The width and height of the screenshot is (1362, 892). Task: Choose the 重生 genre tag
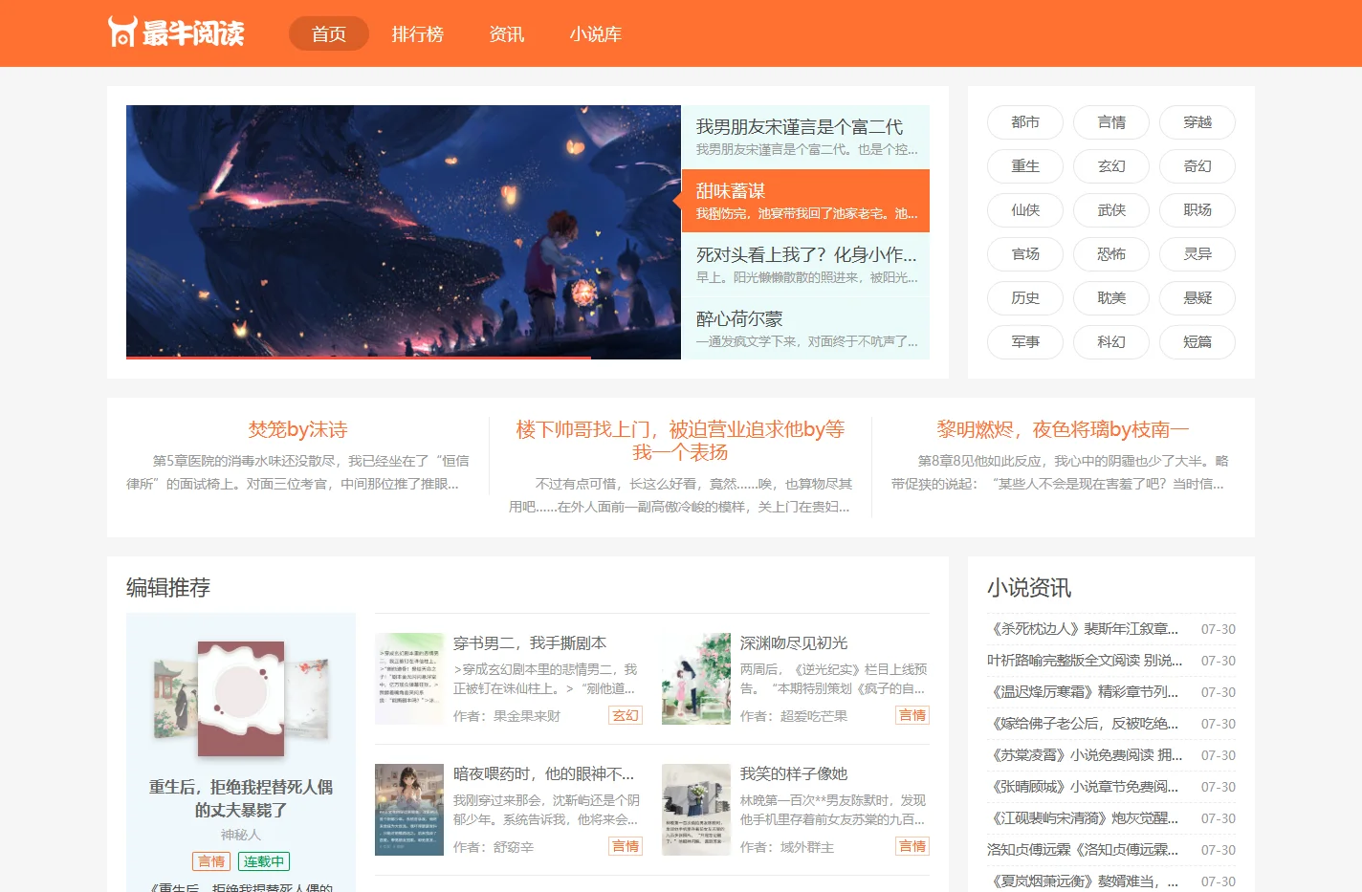tap(1025, 166)
